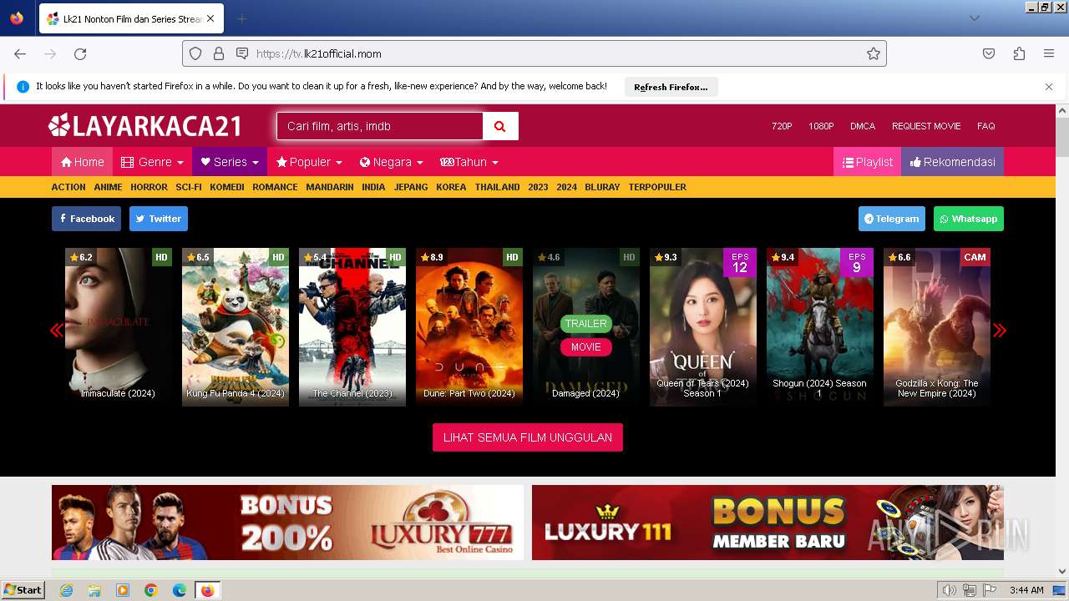
Task: Click the Refresh Firefox button
Action: pyautogui.click(x=671, y=87)
